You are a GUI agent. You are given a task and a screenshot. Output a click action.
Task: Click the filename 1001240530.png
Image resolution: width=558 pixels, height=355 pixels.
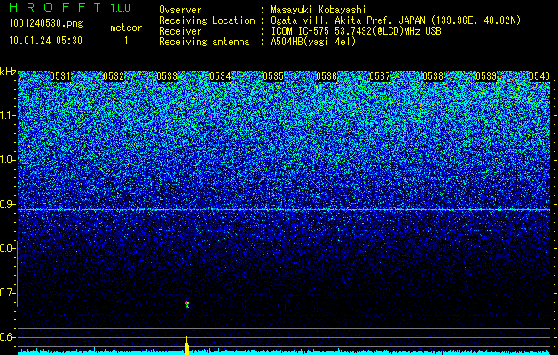pyautogui.click(x=46, y=24)
